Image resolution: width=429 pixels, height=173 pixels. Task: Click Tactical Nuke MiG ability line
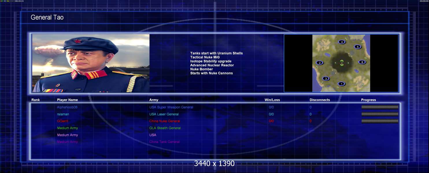tap(205, 57)
